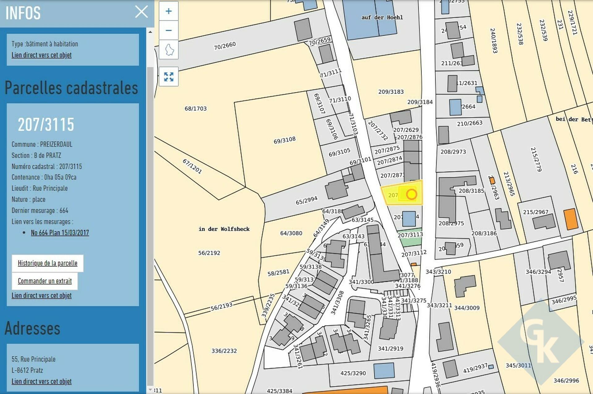Select parcel 65/2994 on the map
Screen dimensions: 593x394
click(307, 200)
